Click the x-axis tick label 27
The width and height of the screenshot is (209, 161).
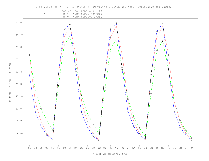[82, 148]
